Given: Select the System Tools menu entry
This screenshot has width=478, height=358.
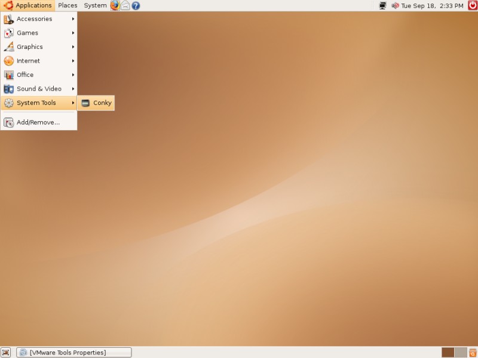Looking at the screenshot, I should tap(39, 103).
